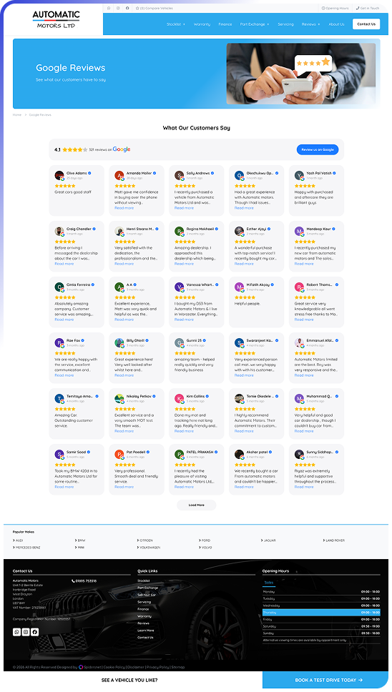Click the Review us on Google button

pos(318,149)
